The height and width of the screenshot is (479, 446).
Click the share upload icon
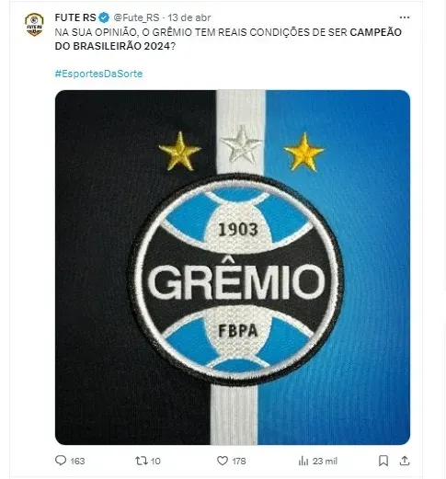click(405, 461)
